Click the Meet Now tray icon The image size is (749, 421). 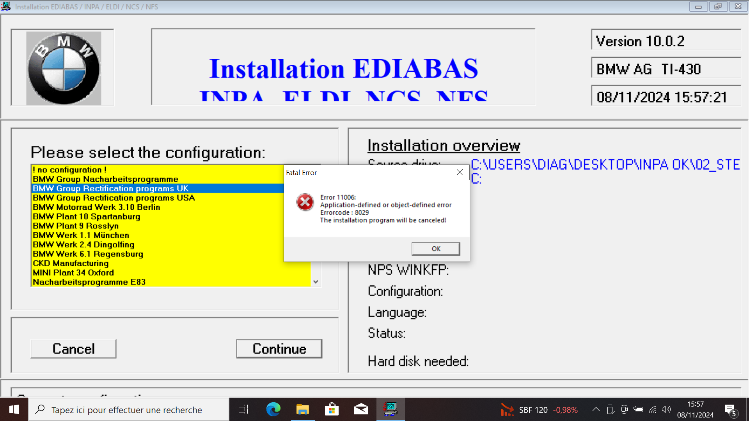point(624,409)
